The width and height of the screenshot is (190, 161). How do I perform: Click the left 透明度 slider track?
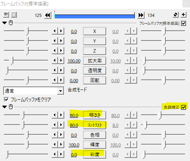[x=26, y=71]
